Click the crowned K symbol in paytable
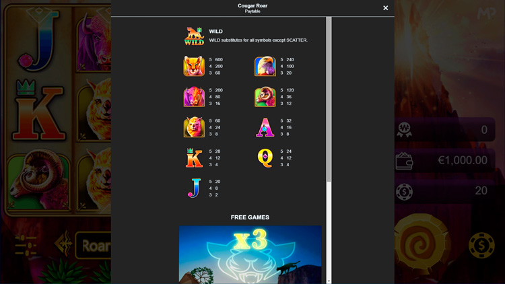This screenshot has height=284, width=505. point(194,157)
